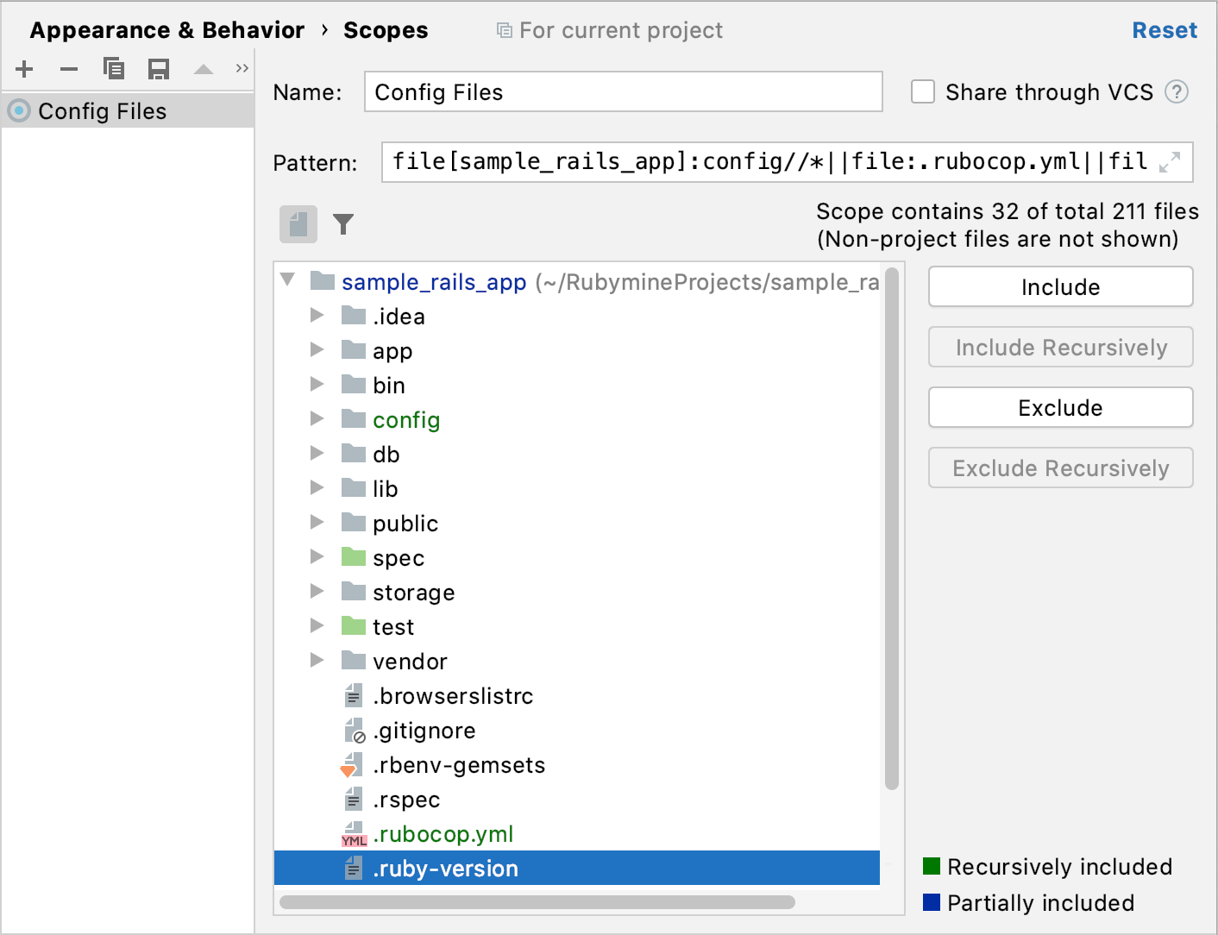This screenshot has height=935, width=1218.
Task: Add a new scope with the plus icon
Action: point(24,69)
